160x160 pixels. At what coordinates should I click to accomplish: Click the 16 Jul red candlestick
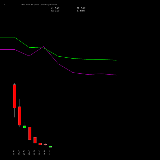tap(14, 96)
